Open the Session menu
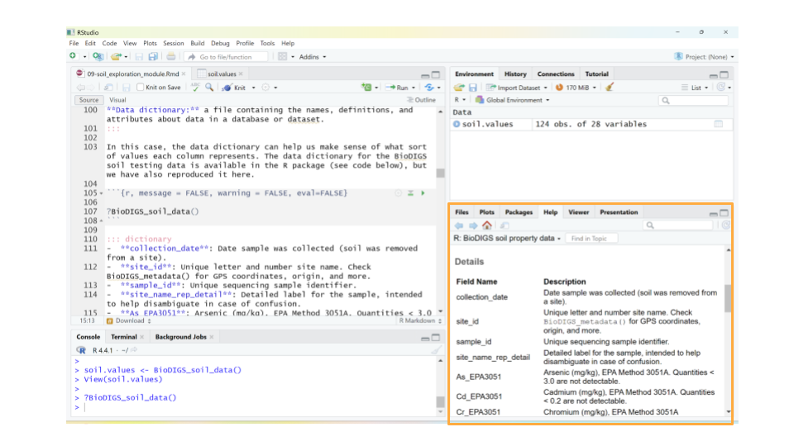Screen dimensions: 794x446 coord(173,43)
